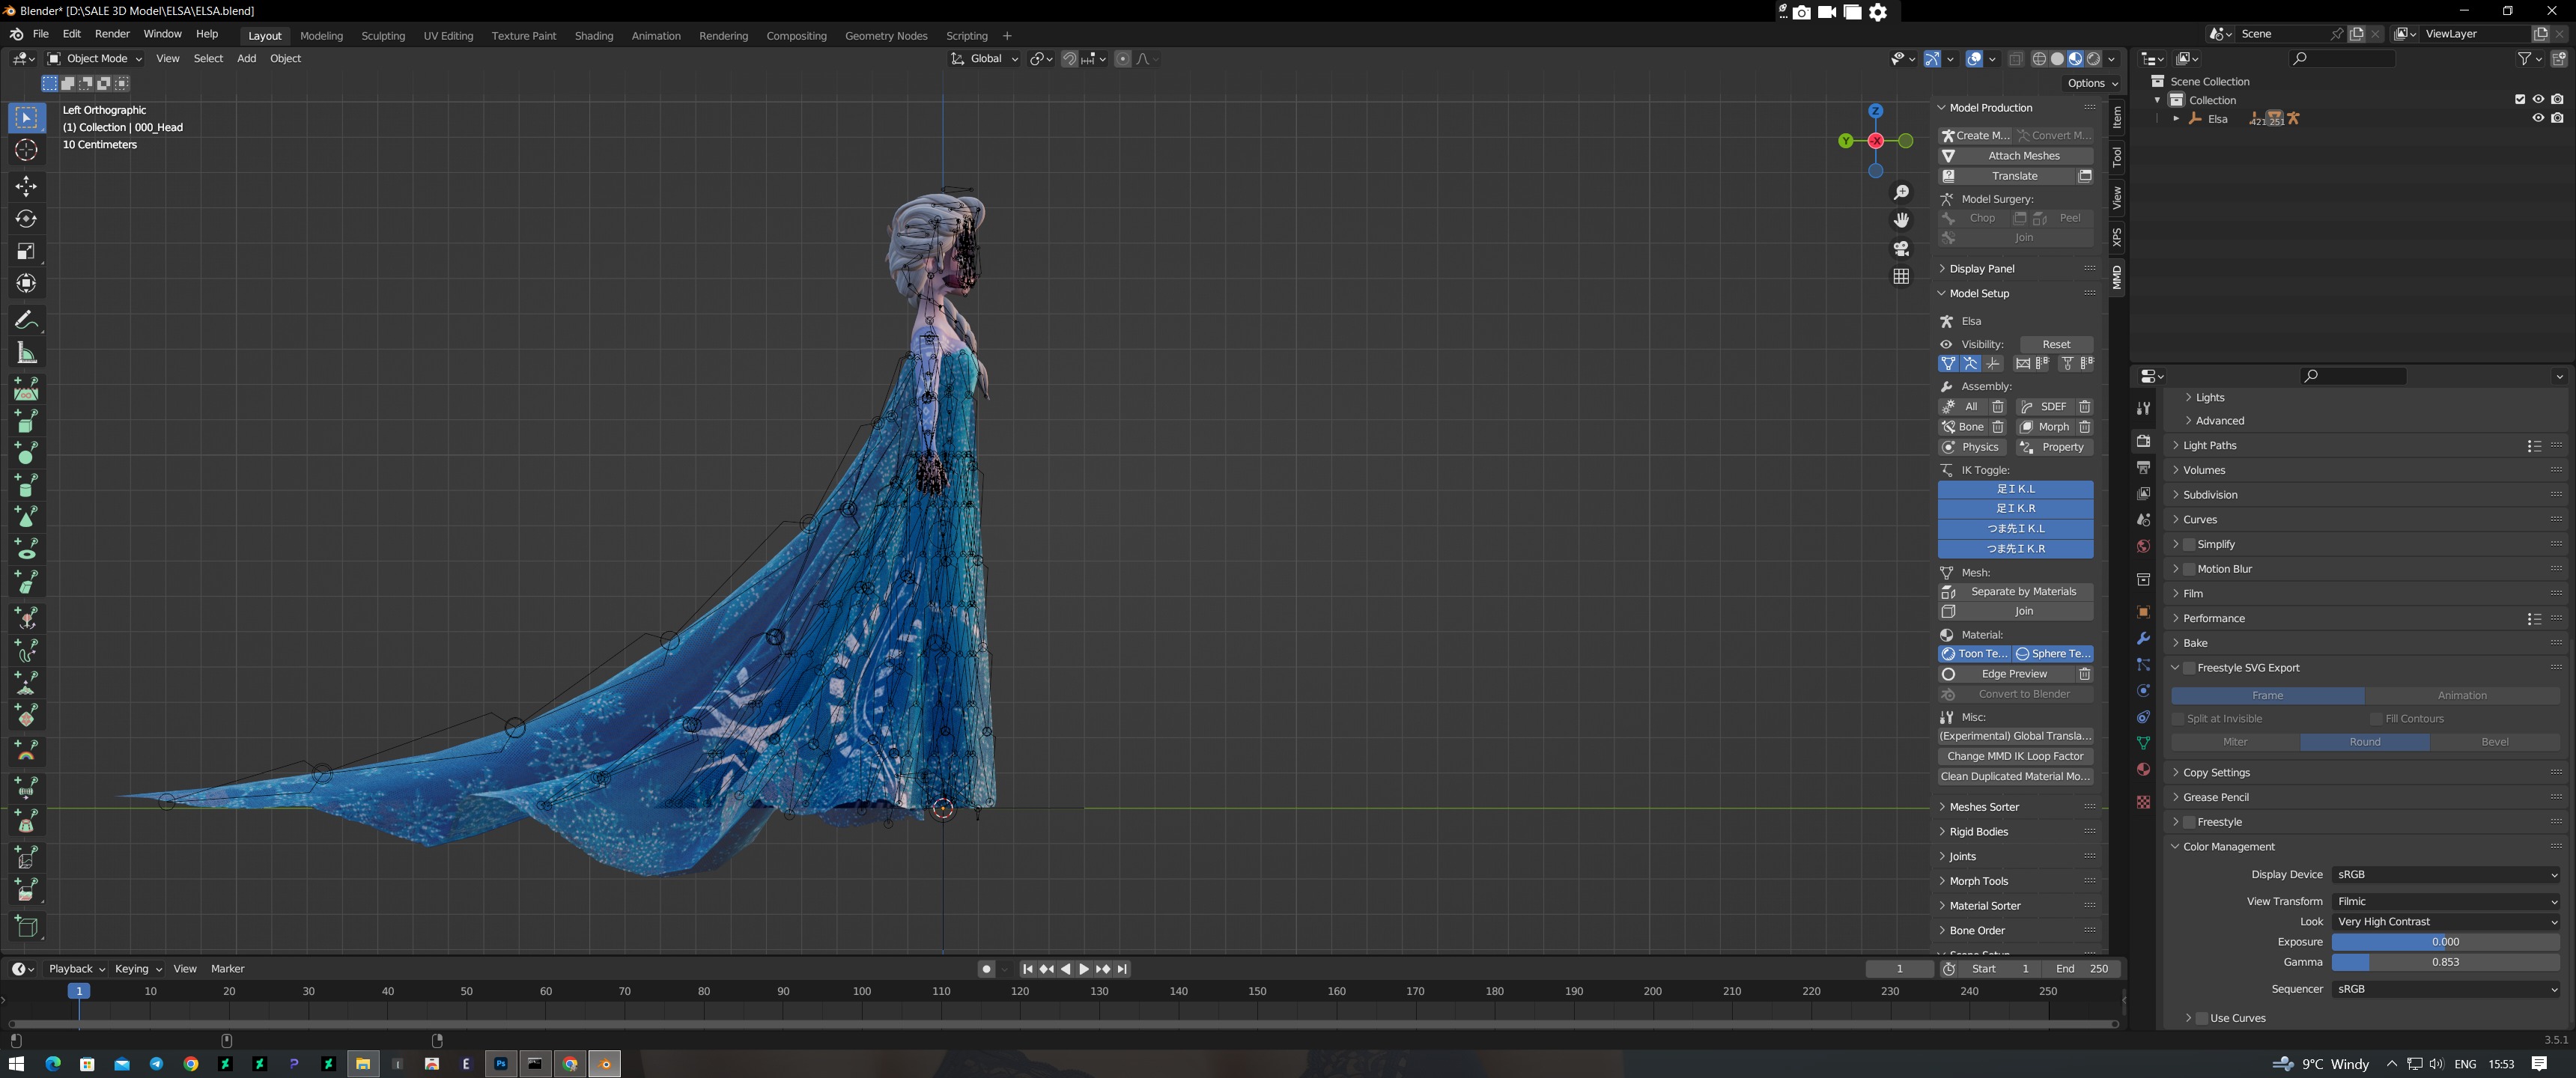Activate the 3D Cursor tool
The width and height of the screenshot is (2576, 1078).
point(26,150)
